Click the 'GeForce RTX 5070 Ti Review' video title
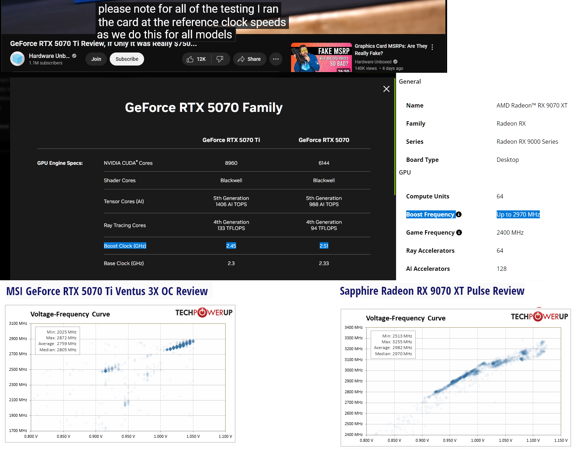The image size is (576, 449). pos(104,44)
